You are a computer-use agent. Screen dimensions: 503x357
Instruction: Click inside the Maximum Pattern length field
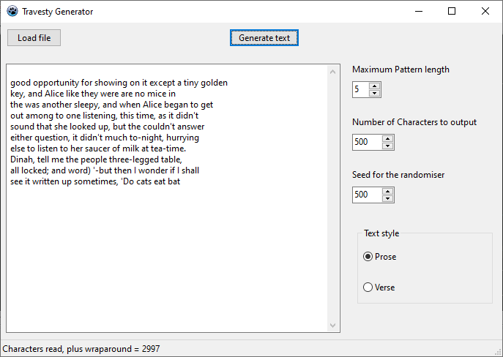click(360, 89)
